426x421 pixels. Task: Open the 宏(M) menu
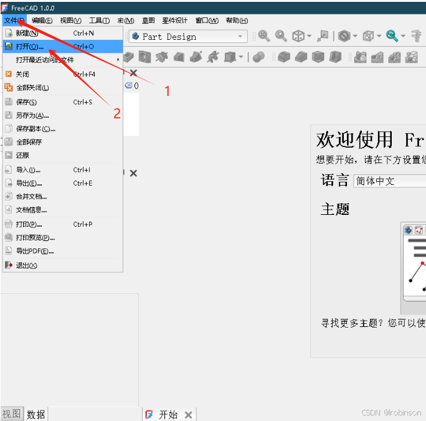[x=126, y=21]
